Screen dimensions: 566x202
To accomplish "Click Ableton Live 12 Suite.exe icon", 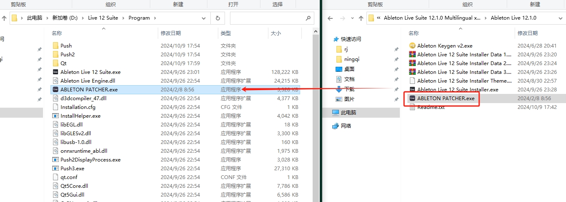I will 56,72.
